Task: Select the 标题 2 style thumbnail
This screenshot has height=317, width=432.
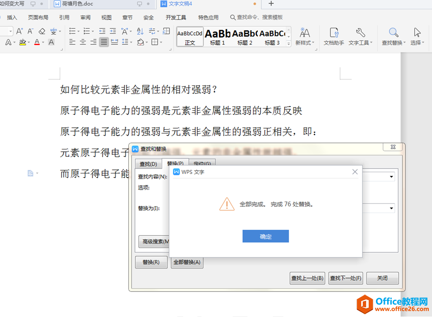Action: point(245,36)
